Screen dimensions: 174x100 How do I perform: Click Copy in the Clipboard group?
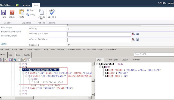coord(31,15)
